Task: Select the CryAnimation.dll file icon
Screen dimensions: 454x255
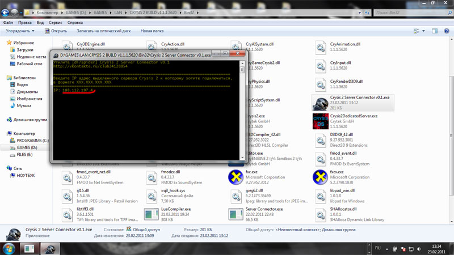Action: click(x=320, y=48)
